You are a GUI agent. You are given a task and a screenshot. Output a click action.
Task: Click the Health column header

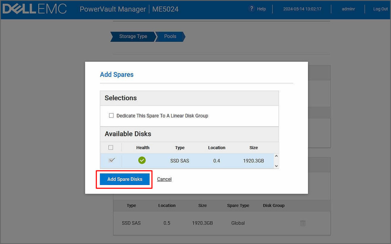point(143,148)
